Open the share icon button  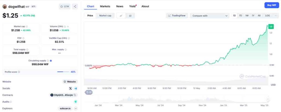click(75, 7)
